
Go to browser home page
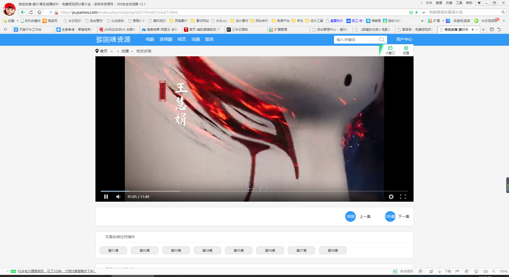(39, 12)
